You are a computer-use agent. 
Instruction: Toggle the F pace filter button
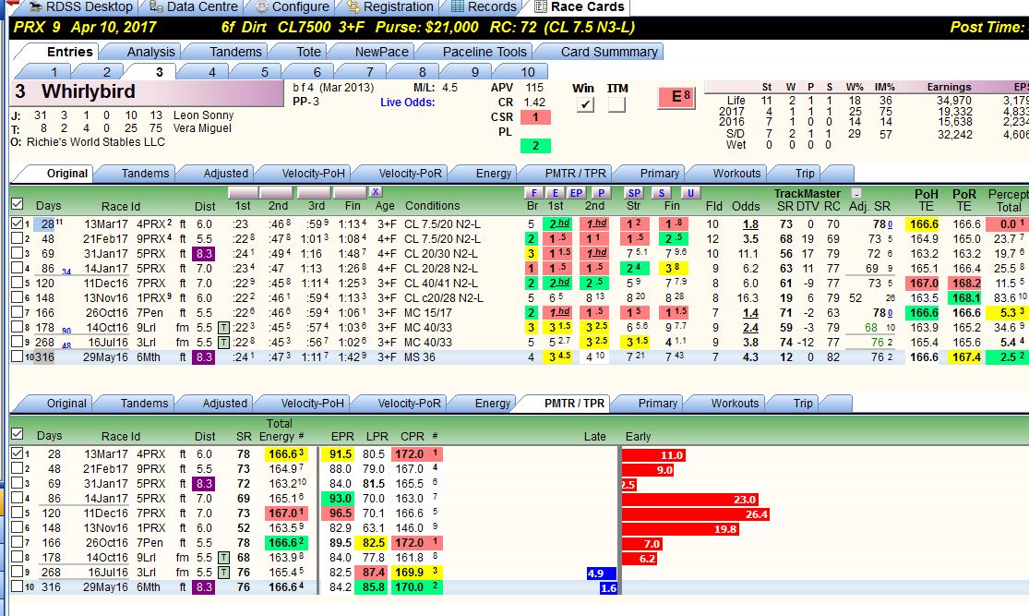[534, 192]
